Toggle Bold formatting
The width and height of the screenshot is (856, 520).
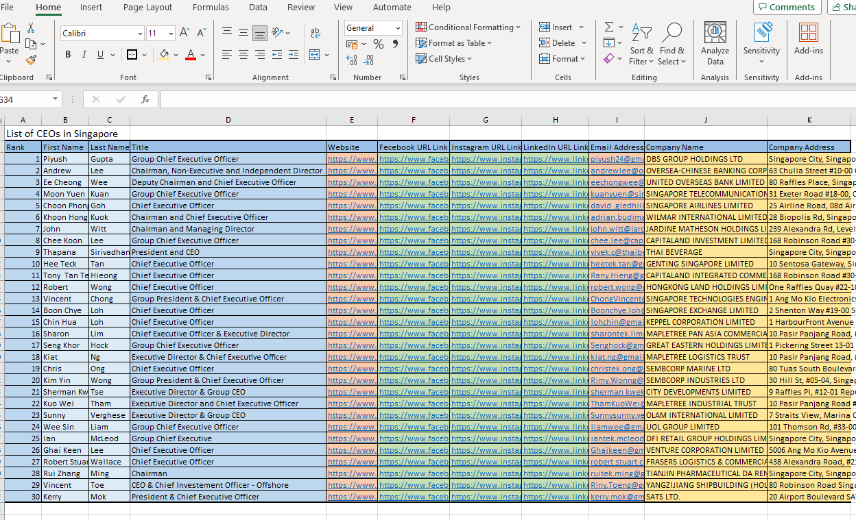click(x=68, y=55)
